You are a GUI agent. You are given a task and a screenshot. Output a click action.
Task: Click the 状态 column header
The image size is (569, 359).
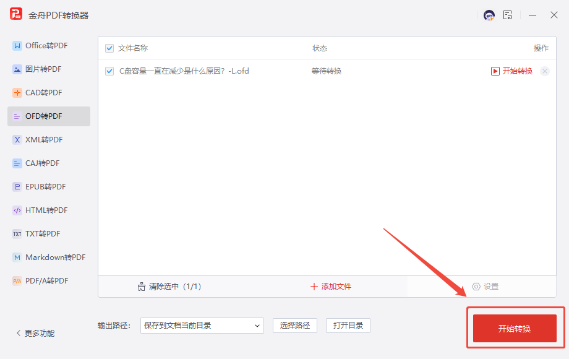point(320,48)
